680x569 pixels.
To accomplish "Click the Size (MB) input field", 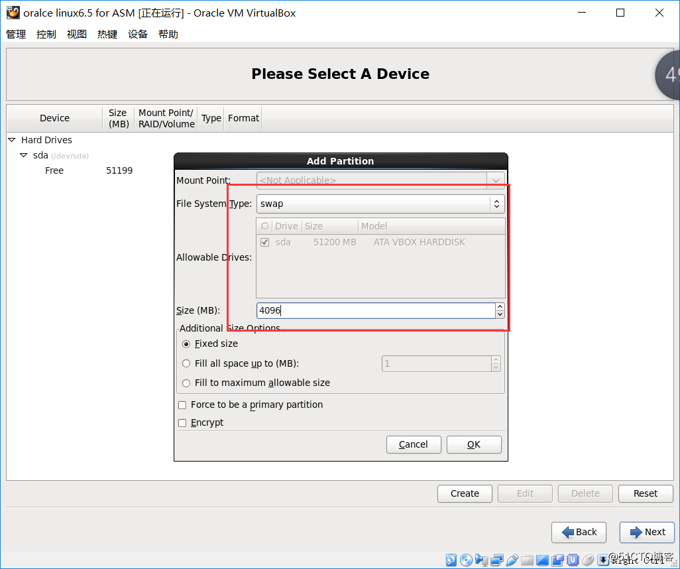I will click(376, 311).
